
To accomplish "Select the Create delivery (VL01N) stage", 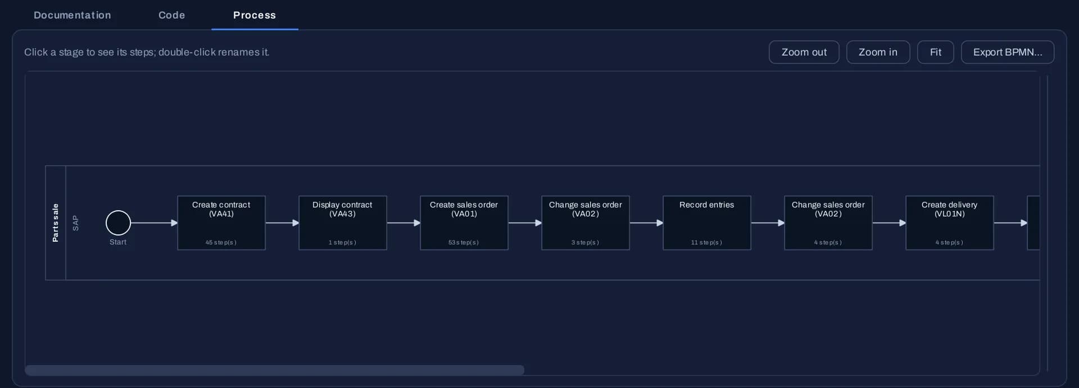I will click(x=950, y=223).
